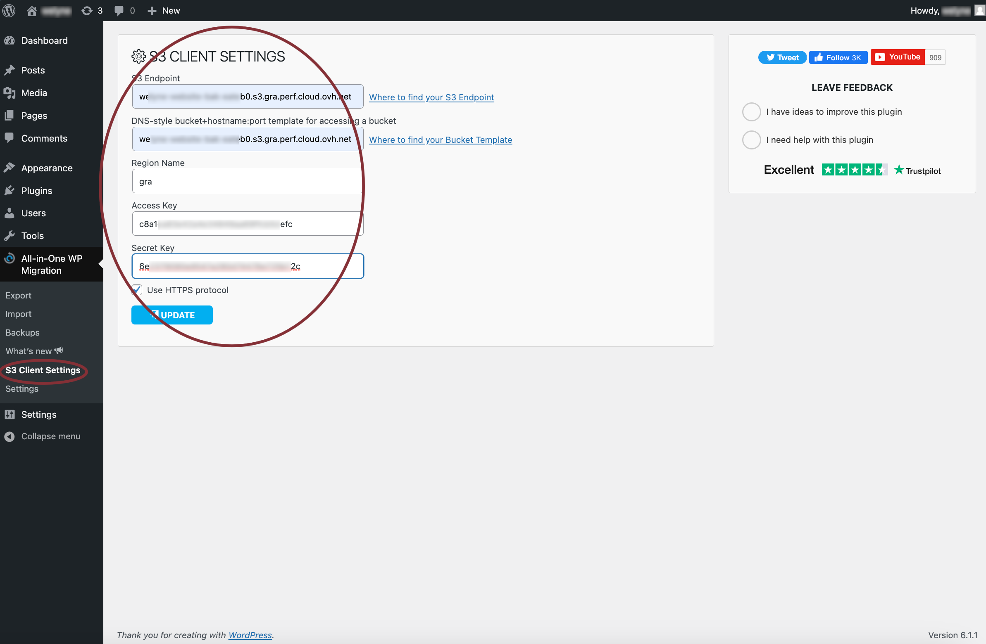Open the migration Settings submenu item
The width and height of the screenshot is (986, 644).
pos(21,388)
